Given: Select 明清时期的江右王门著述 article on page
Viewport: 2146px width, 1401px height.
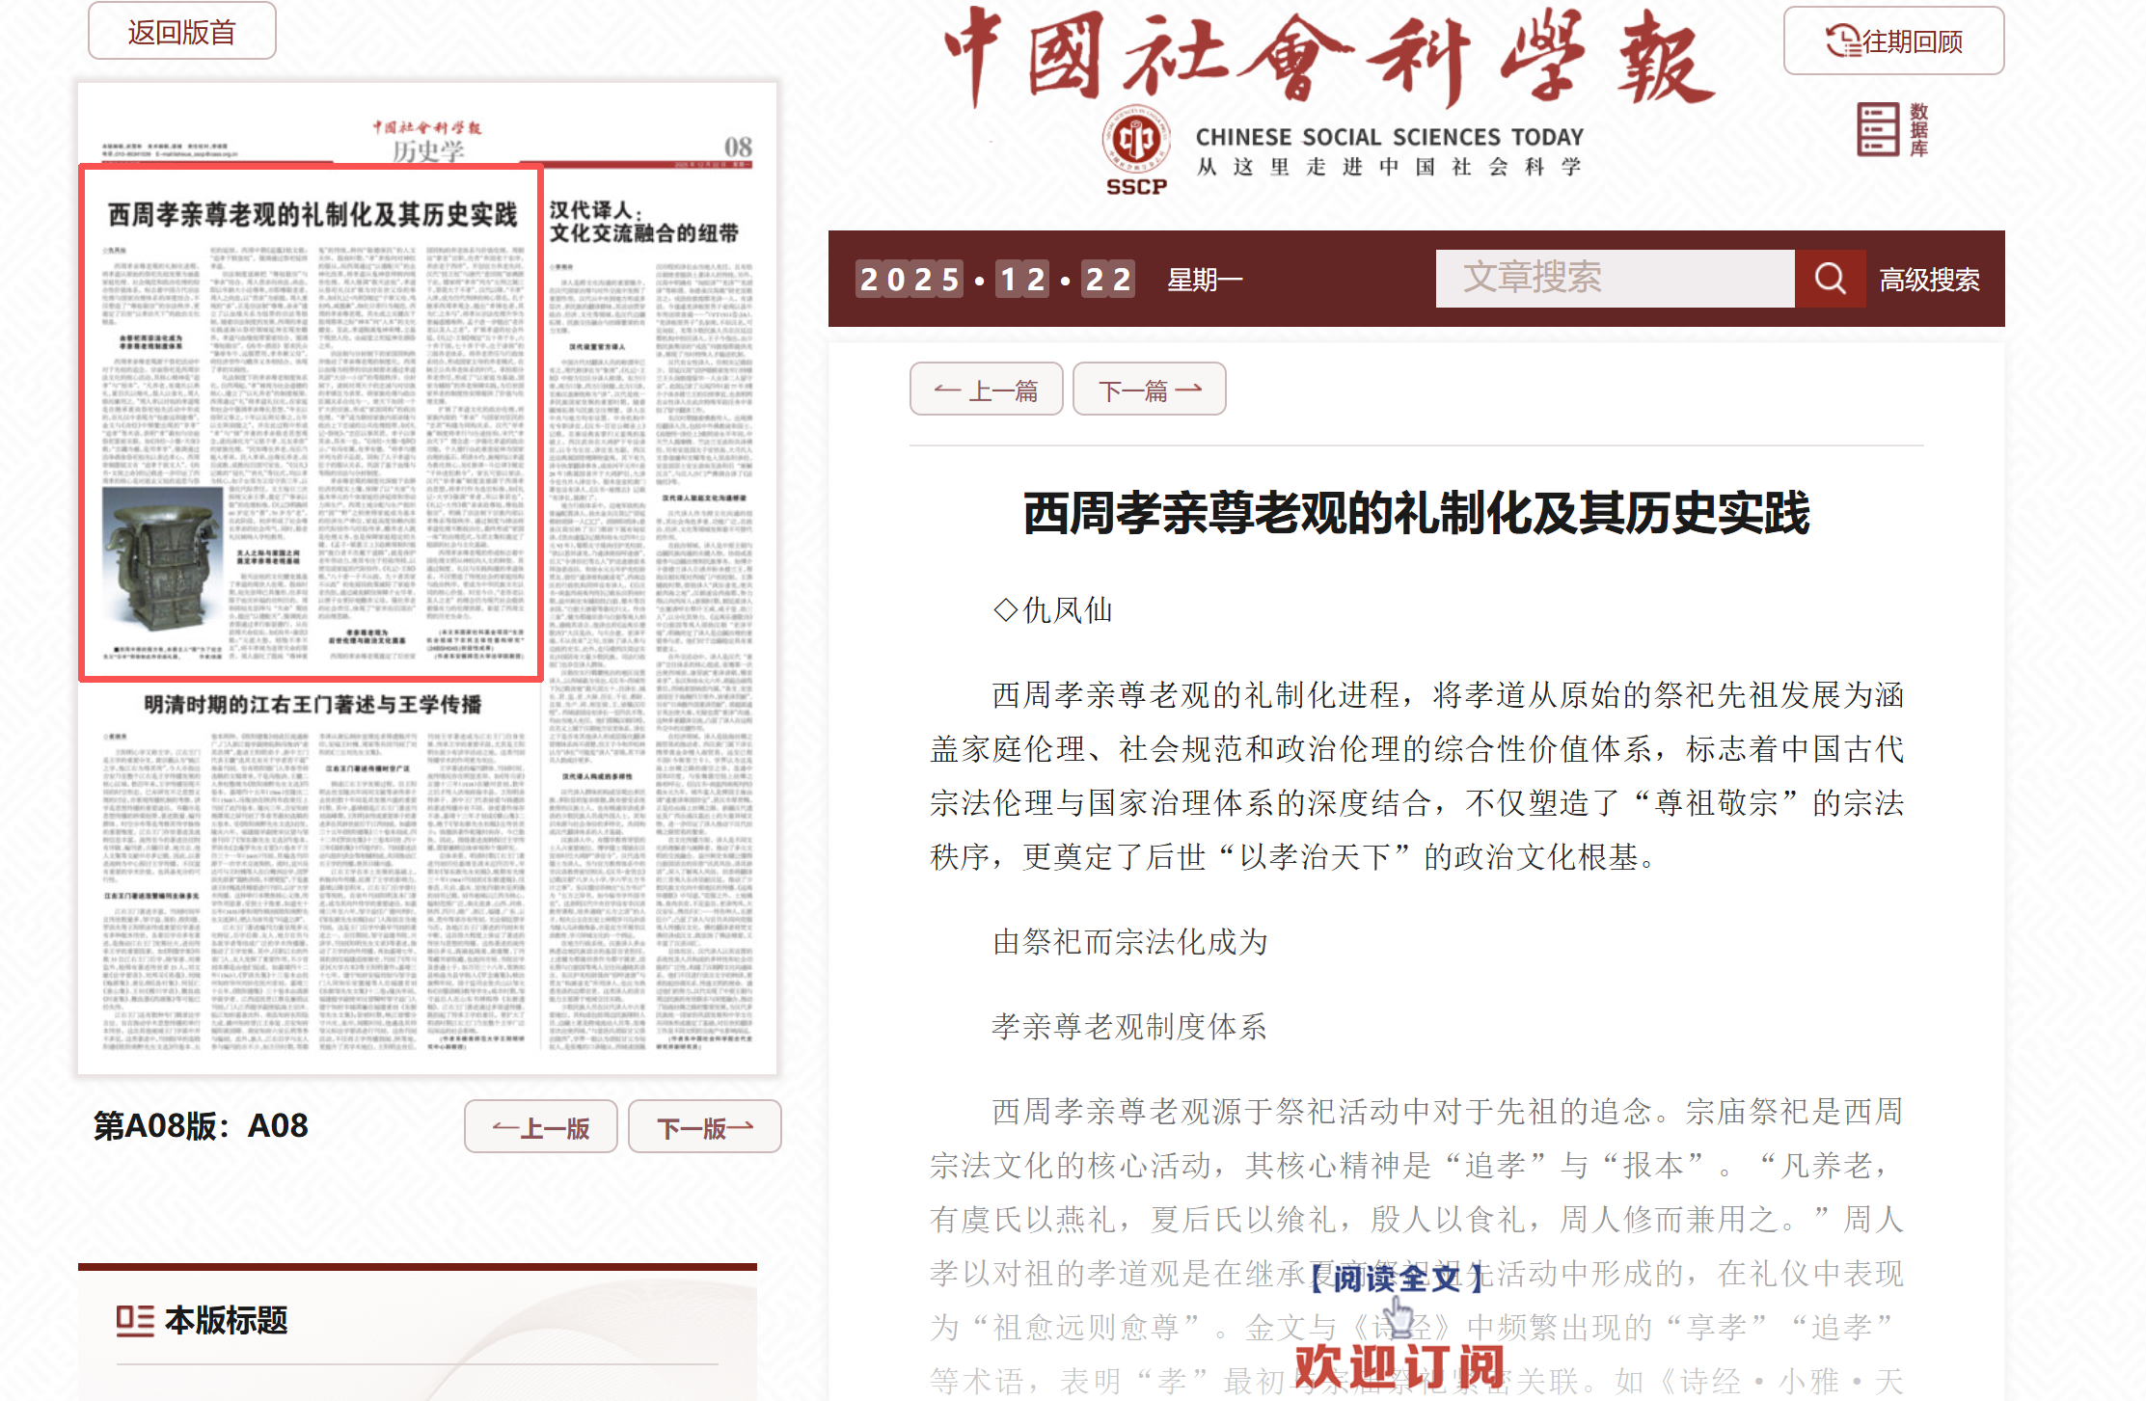Looking at the screenshot, I should click(312, 705).
